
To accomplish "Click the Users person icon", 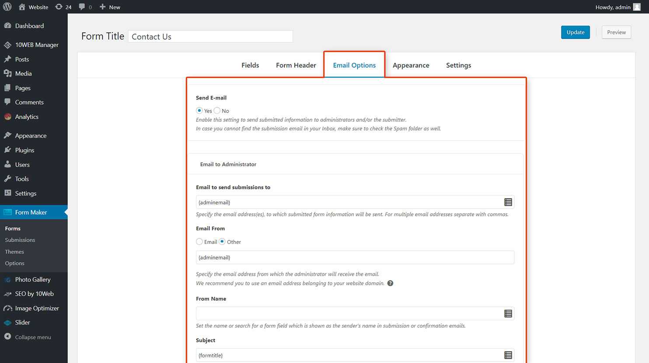I will click(7, 164).
